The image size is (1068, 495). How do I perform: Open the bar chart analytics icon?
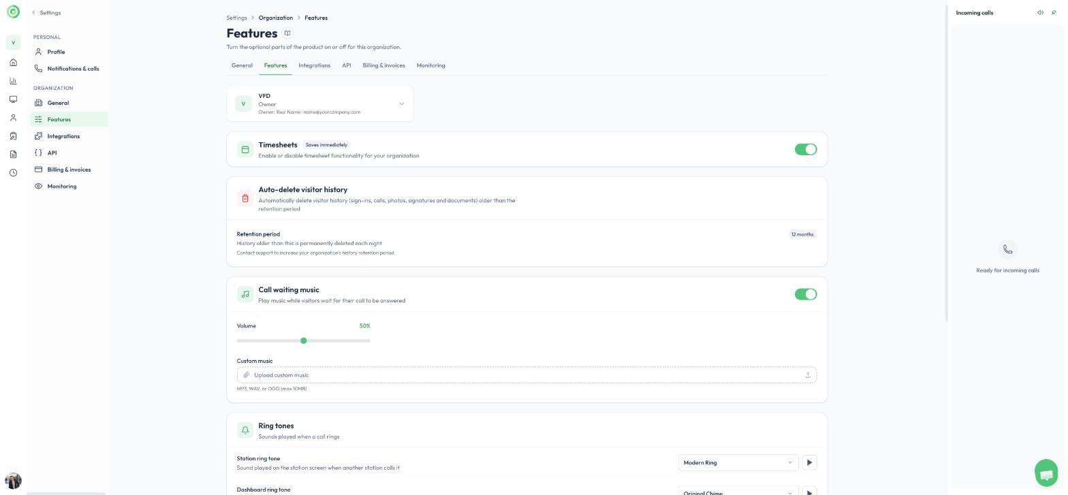coord(13,81)
